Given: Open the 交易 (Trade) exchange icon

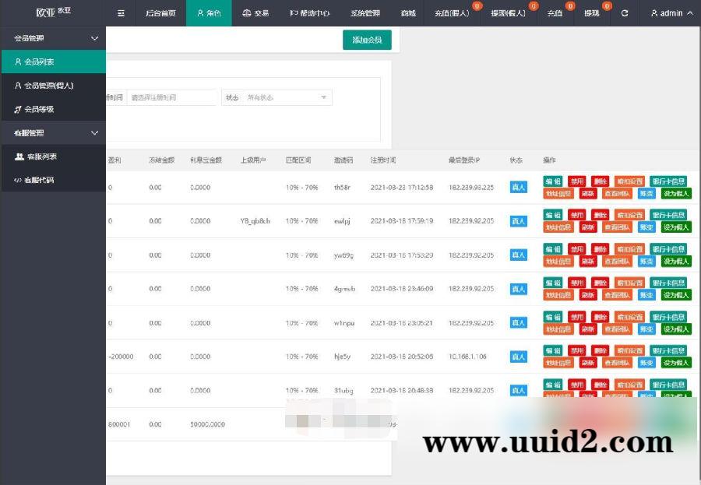Looking at the screenshot, I should tap(248, 13).
